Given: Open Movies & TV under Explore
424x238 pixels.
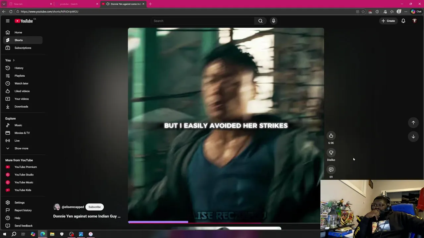Looking at the screenshot, I should (23, 133).
